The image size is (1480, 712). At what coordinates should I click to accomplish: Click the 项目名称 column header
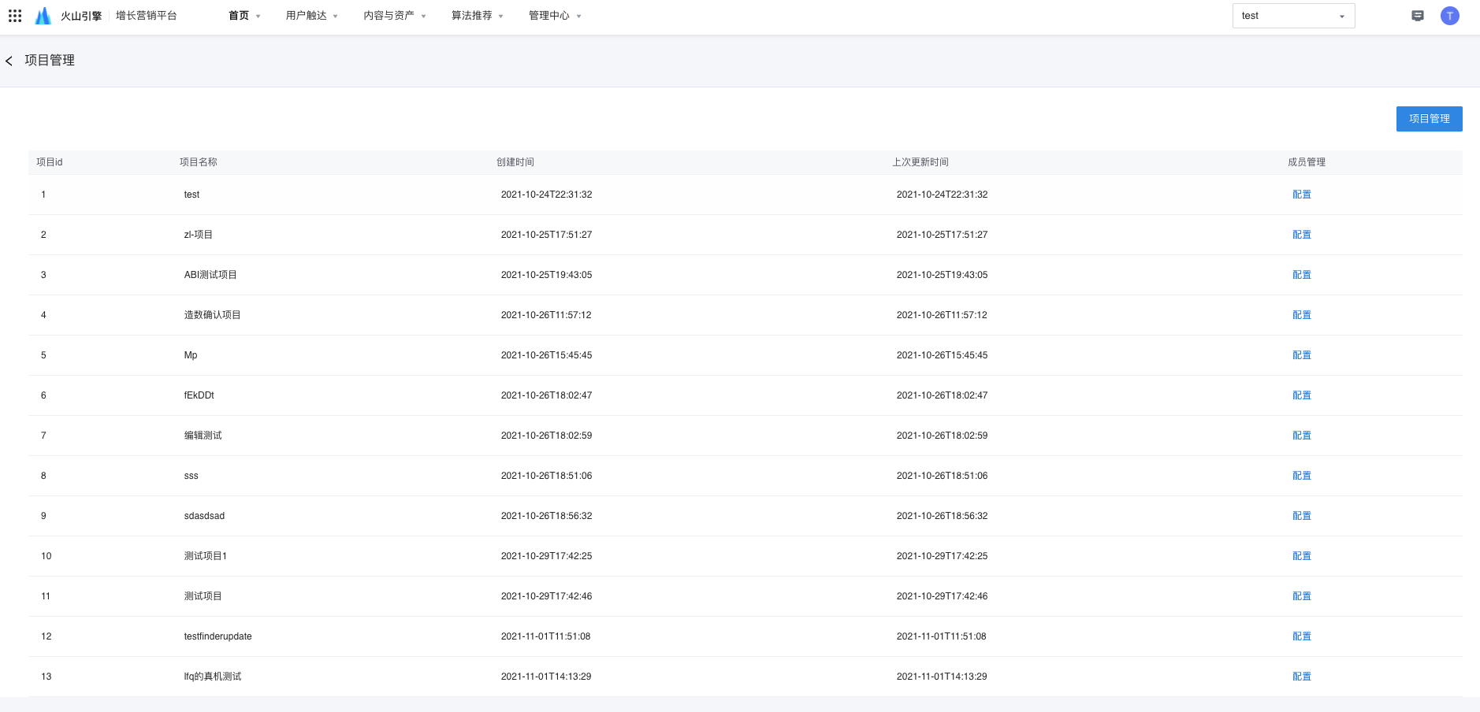[x=199, y=162]
